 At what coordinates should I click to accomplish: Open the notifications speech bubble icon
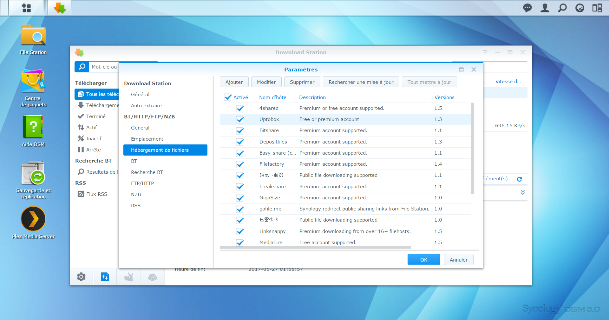[527, 8]
